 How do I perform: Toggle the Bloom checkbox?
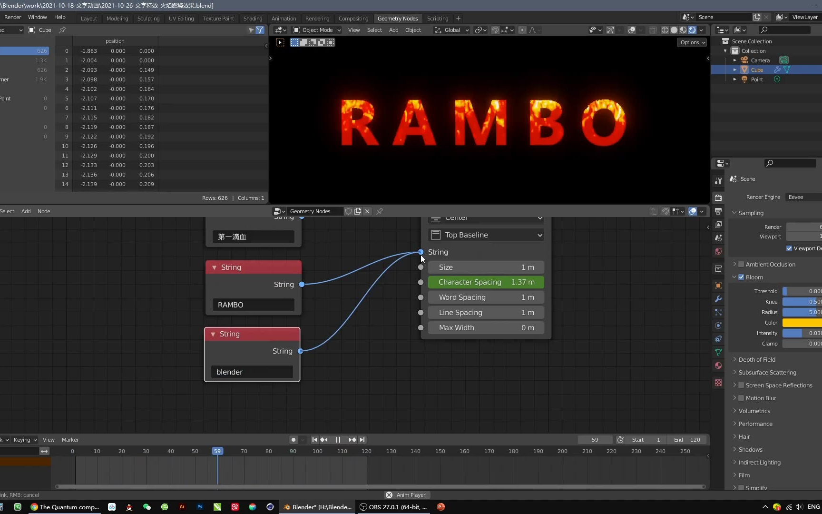pyautogui.click(x=741, y=277)
